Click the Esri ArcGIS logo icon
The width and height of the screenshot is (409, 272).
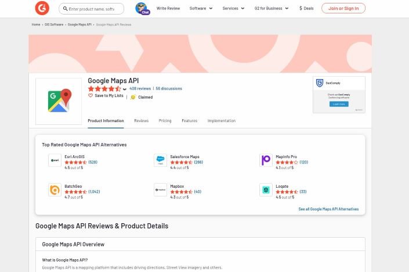55,160
